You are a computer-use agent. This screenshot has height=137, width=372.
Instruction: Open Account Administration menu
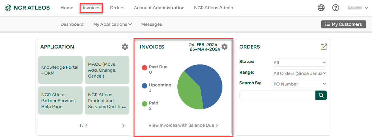point(159,8)
